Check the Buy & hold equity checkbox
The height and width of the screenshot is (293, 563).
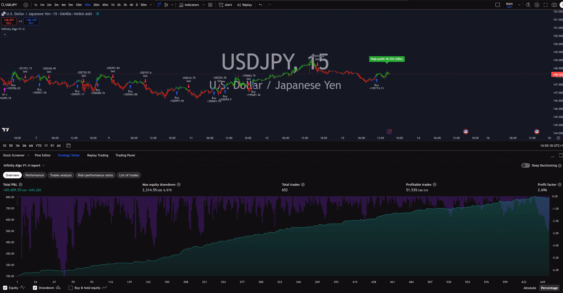coord(70,288)
